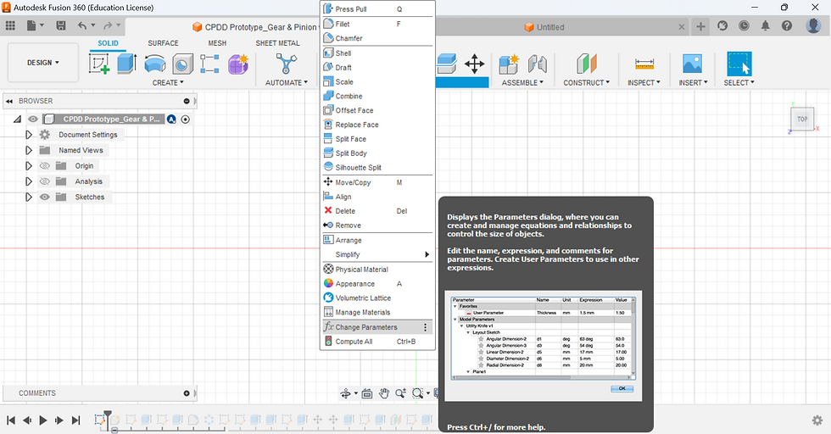Jump to timeline start
The height and width of the screenshot is (434, 831).
point(10,420)
